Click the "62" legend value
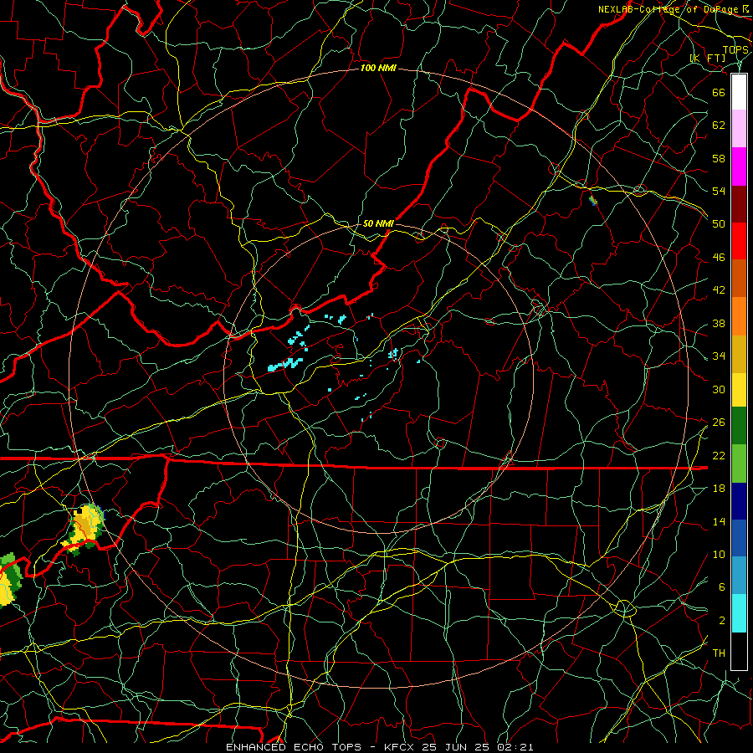Image resolution: width=753 pixels, height=753 pixels. click(719, 125)
